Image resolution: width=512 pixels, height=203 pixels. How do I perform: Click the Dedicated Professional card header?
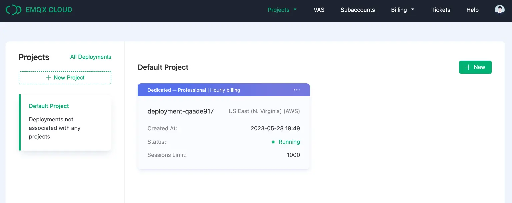194,90
